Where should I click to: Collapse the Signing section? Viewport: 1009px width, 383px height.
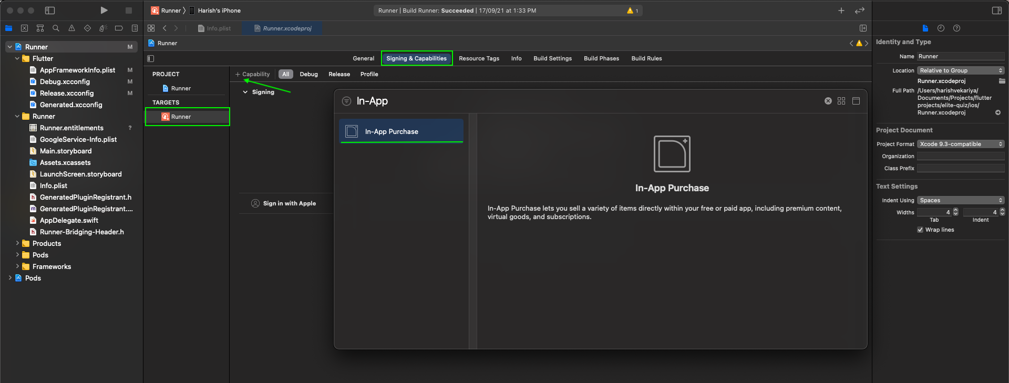pos(245,92)
